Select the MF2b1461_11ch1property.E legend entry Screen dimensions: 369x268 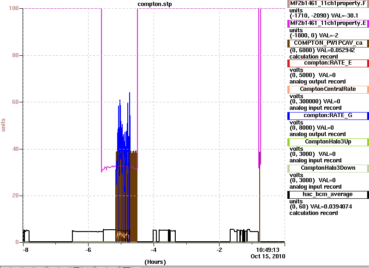[x=328, y=23]
